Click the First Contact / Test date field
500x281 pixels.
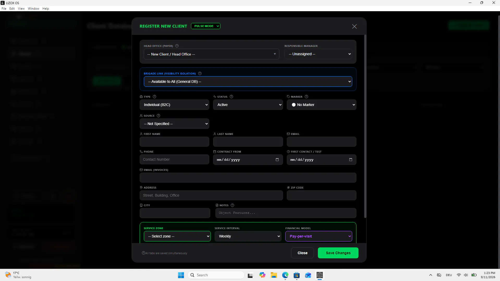tap(322, 160)
